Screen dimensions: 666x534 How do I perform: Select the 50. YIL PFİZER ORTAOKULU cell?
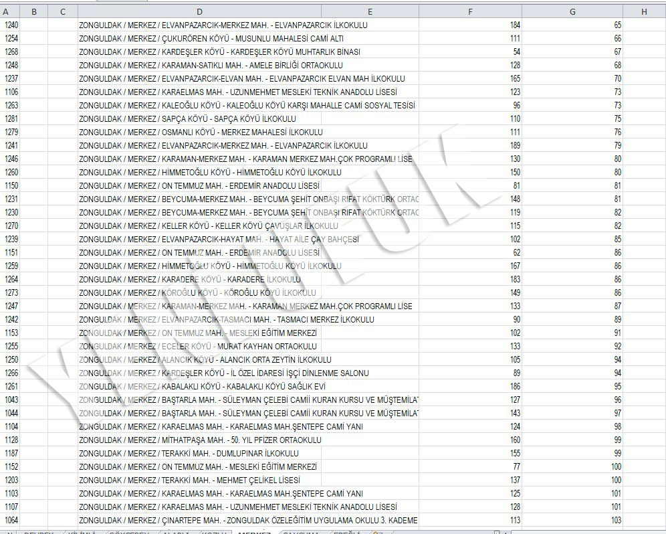point(200,440)
